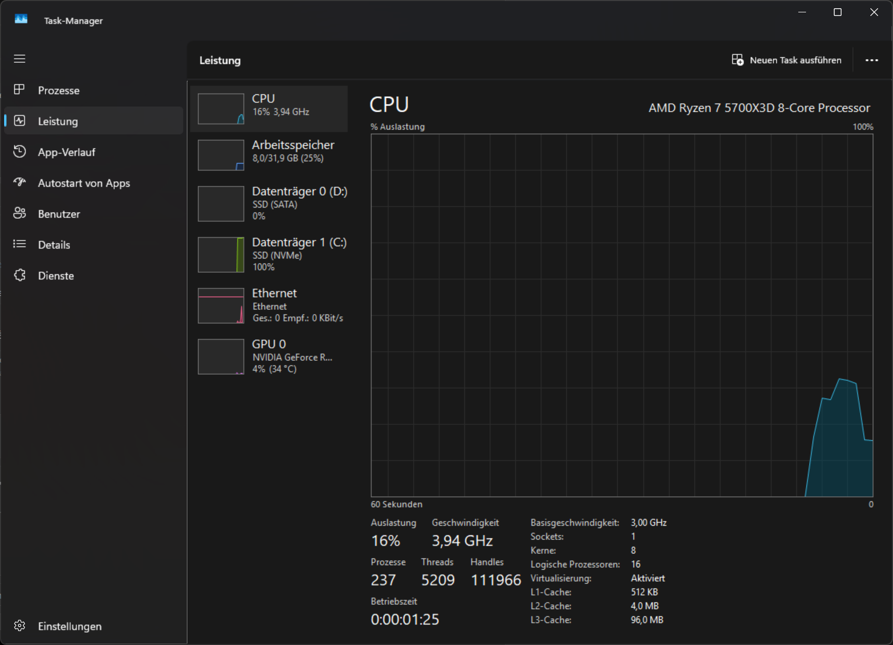The image size is (893, 645).
Task: Click the large CPU utilization graph
Action: tap(622, 315)
